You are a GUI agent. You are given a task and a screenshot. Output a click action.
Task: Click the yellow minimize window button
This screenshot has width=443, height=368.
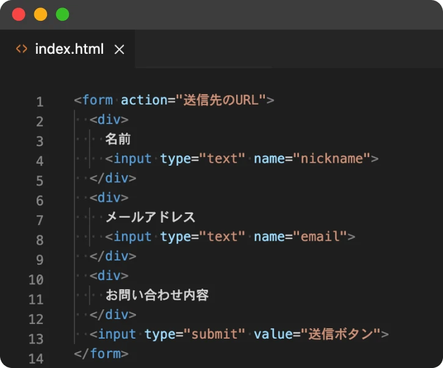tap(40, 15)
